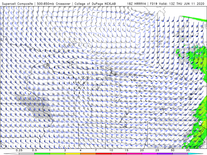The width and height of the screenshot is (207, 155).
Task: Click the gray color bar segment (0.25–0.5)
Action: pos(27,154)
